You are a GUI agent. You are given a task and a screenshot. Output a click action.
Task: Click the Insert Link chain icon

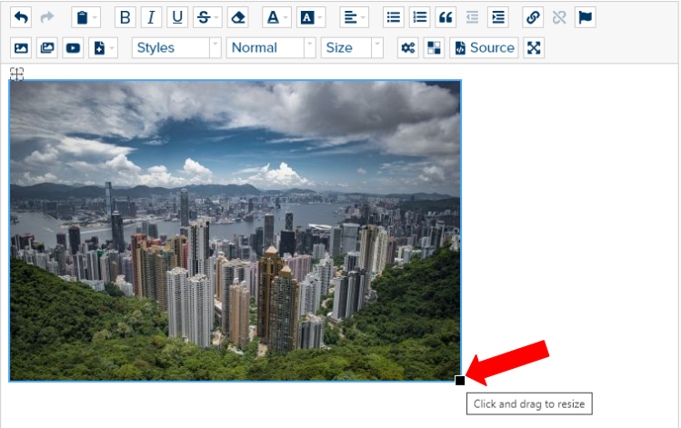[x=533, y=17]
